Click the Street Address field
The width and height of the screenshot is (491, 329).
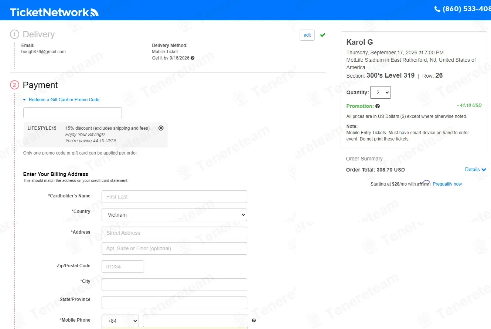click(174, 233)
